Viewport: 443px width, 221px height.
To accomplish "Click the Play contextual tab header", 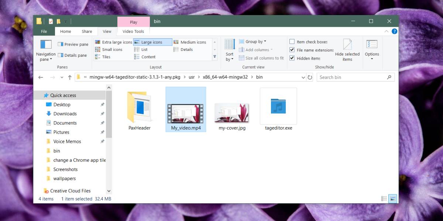I will tap(134, 22).
